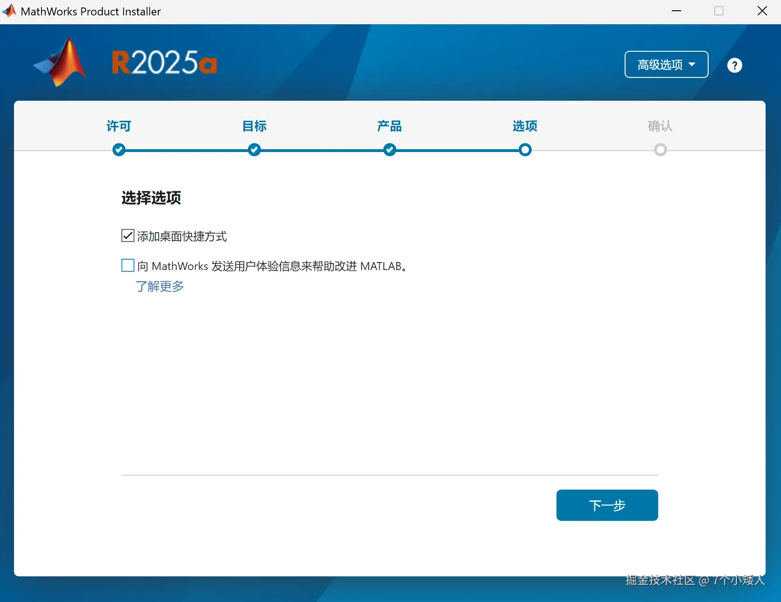Expand the 高级选项 dropdown
This screenshot has height=602, width=781.
tap(666, 64)
